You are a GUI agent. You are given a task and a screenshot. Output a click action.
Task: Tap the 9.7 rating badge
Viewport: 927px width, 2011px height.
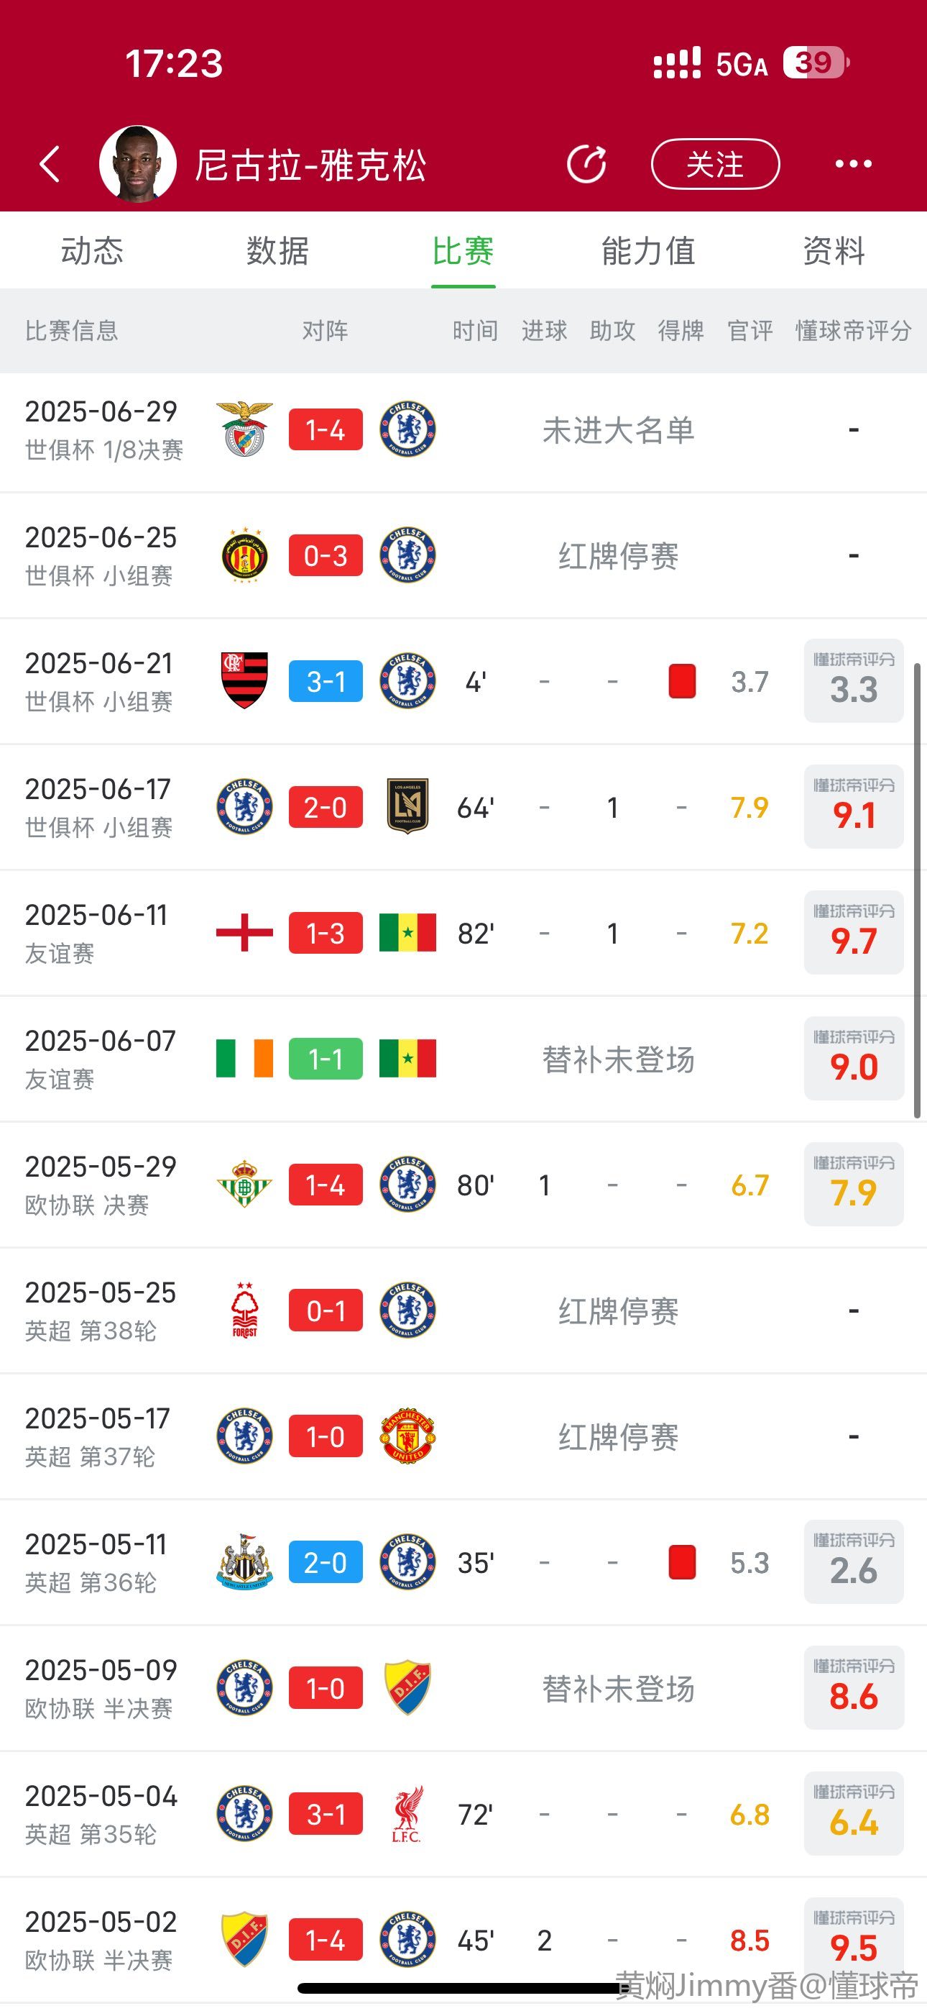854,933
